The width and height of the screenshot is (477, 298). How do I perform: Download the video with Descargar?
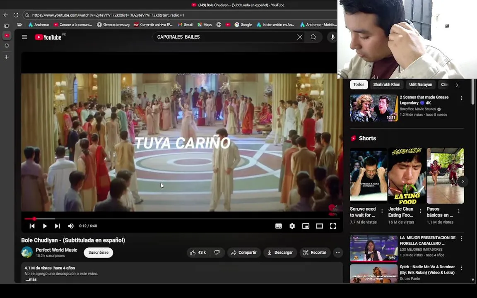280,252
